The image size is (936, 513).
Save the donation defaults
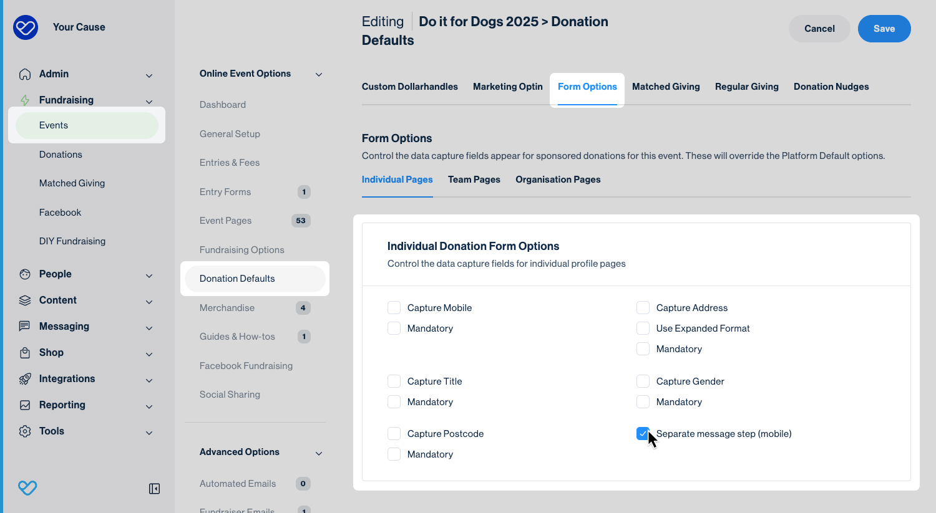click(x=884, y=29)
